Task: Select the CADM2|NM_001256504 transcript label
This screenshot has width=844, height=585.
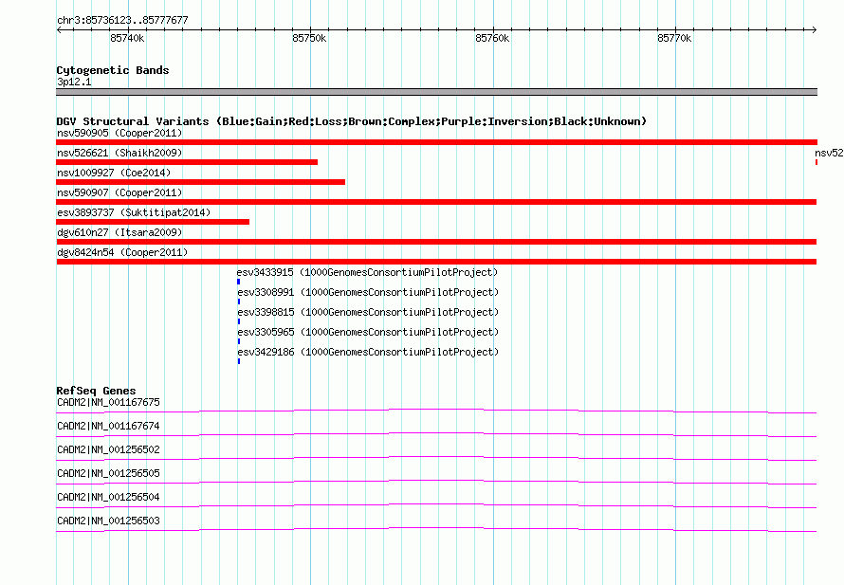Action: [x=108, y=497]
